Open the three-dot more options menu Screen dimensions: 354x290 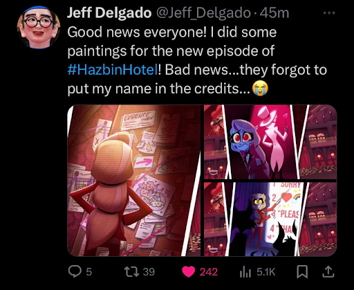[x=329, y=13]
